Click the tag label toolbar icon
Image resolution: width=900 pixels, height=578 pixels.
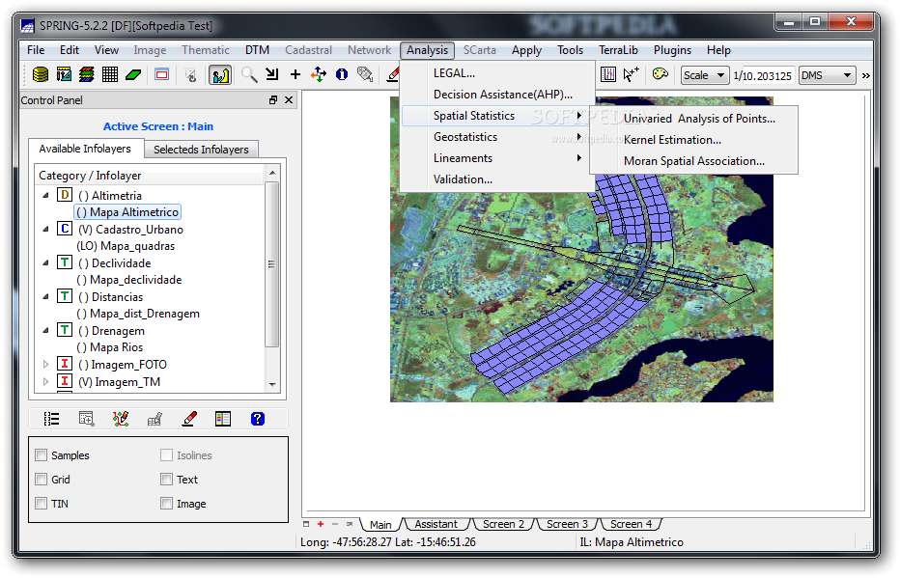365,74
